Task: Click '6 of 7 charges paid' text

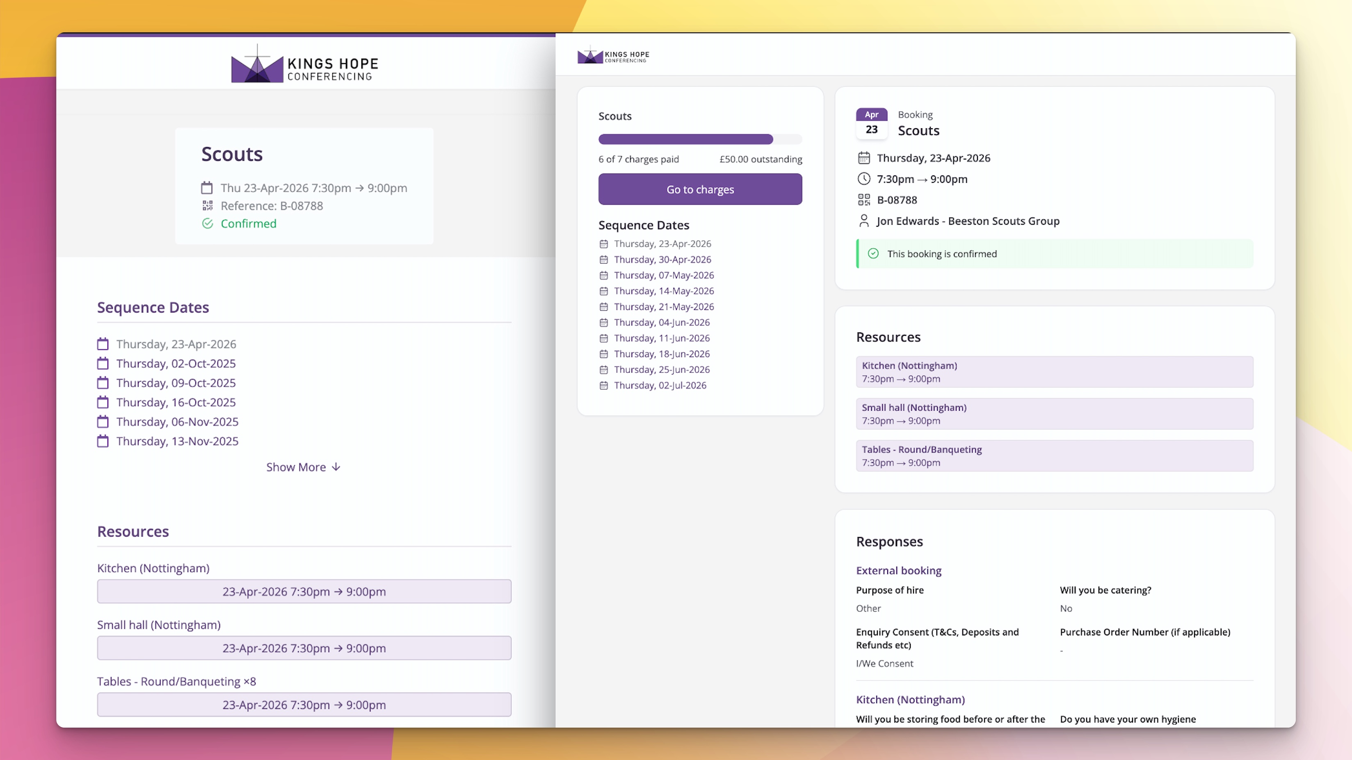Action: click(638, 159)
